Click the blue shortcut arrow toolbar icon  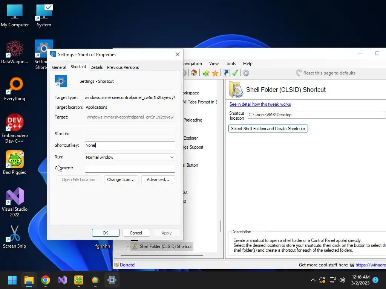click(x=226, y=73)
